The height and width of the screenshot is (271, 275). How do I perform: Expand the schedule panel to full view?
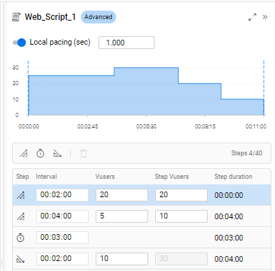pos(252,17)
